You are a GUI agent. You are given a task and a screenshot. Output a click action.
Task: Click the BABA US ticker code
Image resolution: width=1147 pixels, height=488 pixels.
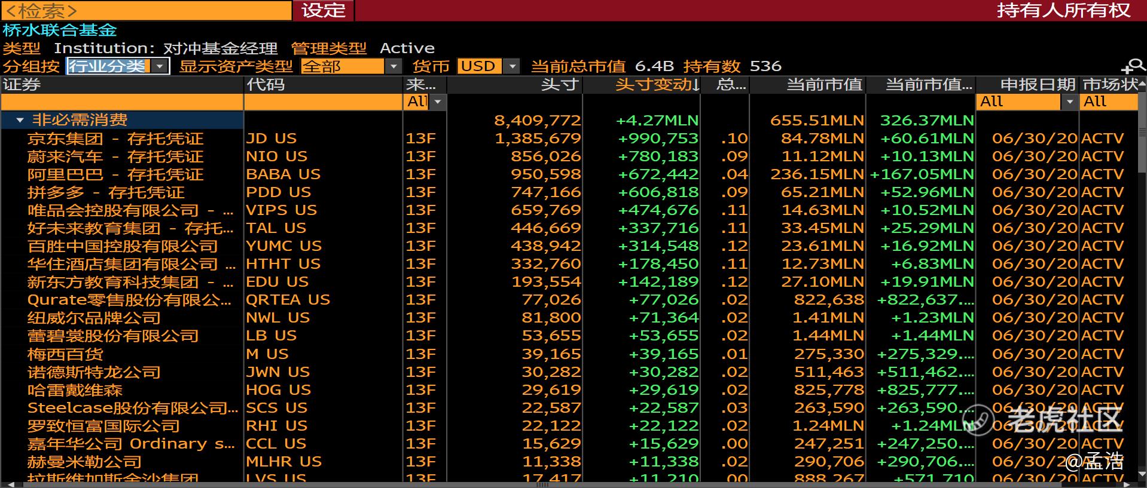pos(283,174)
